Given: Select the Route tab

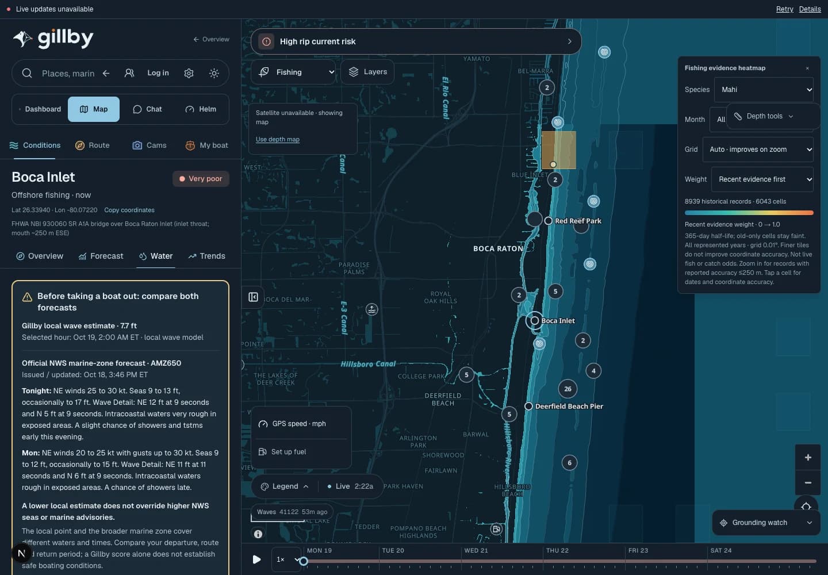Looking at the screenshot, I should point(92,145).
